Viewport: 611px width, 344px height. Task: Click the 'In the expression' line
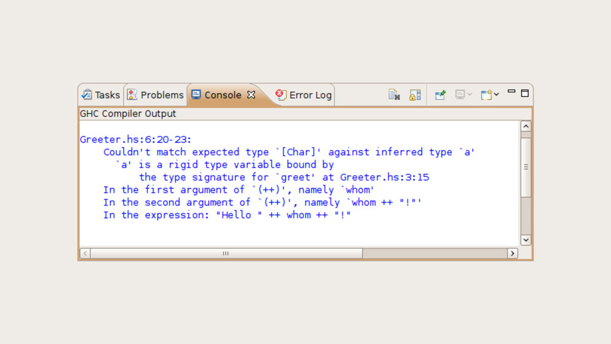pyautogui.click(x=227, y=215)
